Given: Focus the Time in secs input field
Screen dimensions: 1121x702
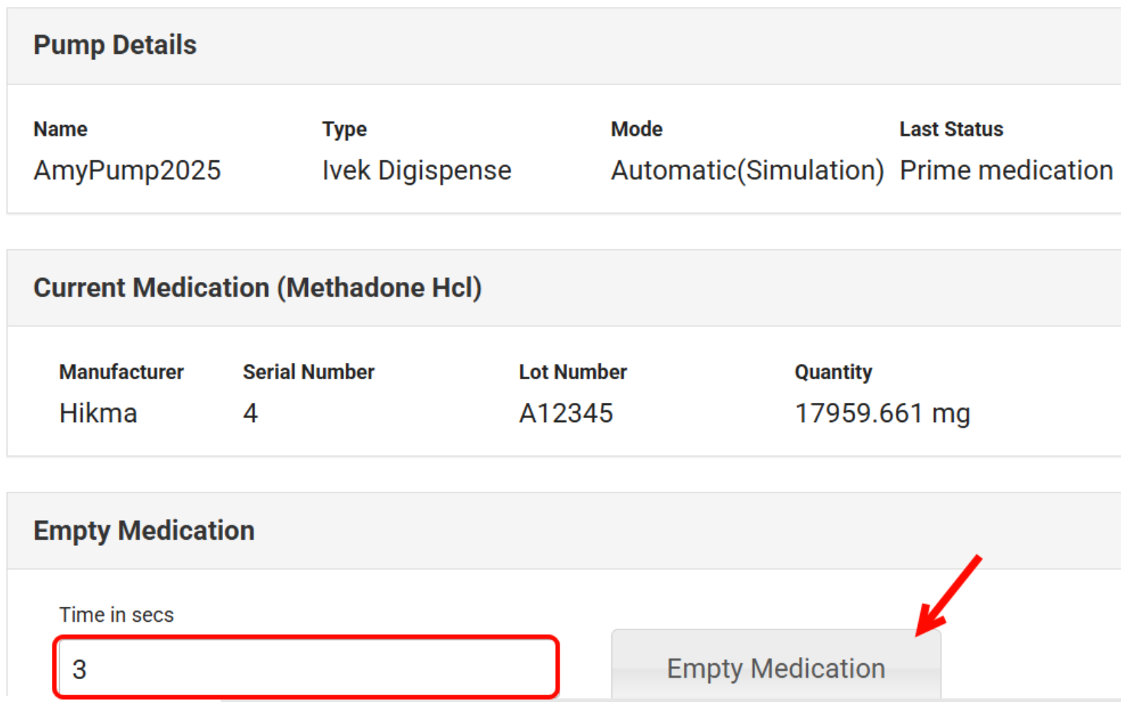Looking at the screenshot, I should tap(306, 668).
